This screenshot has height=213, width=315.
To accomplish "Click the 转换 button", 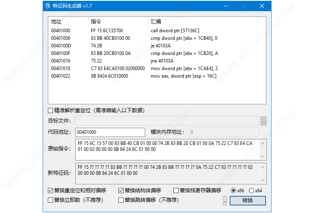I will pos(248,201).
